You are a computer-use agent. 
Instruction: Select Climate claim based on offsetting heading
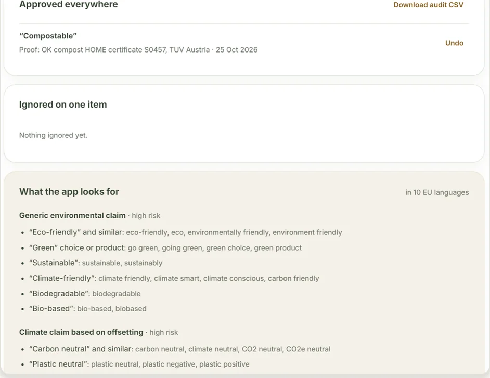[81, 332]
